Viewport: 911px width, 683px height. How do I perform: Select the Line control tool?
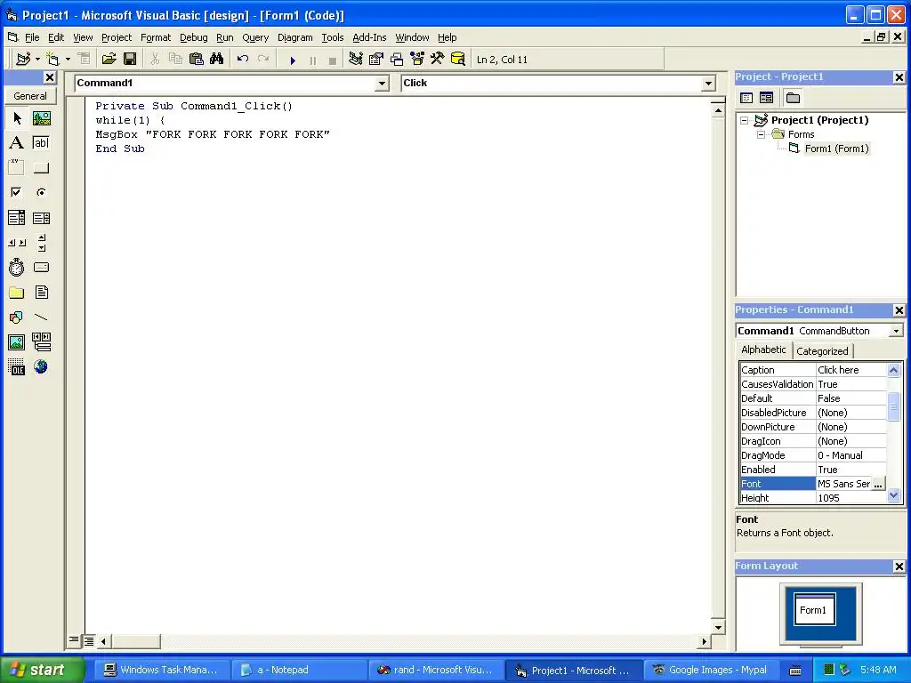point(41,317)
